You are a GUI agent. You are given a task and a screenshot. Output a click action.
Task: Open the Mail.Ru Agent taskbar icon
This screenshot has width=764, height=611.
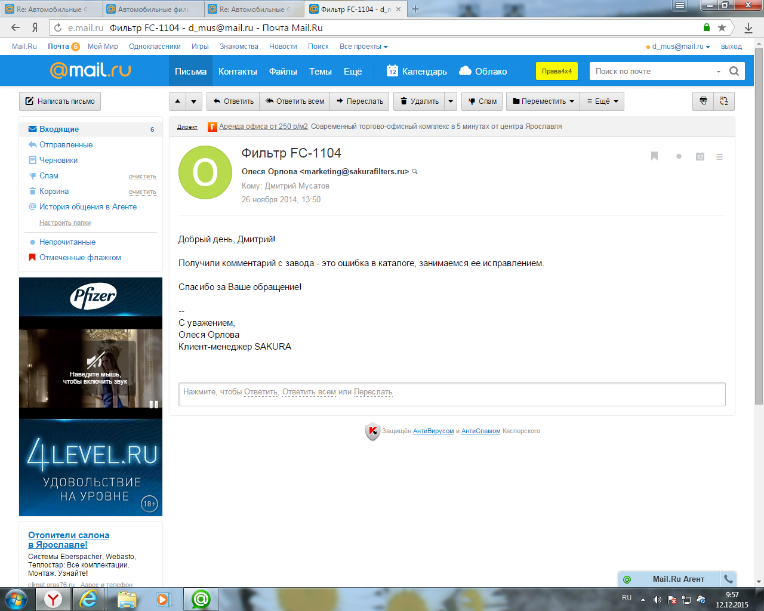(201, 599)
